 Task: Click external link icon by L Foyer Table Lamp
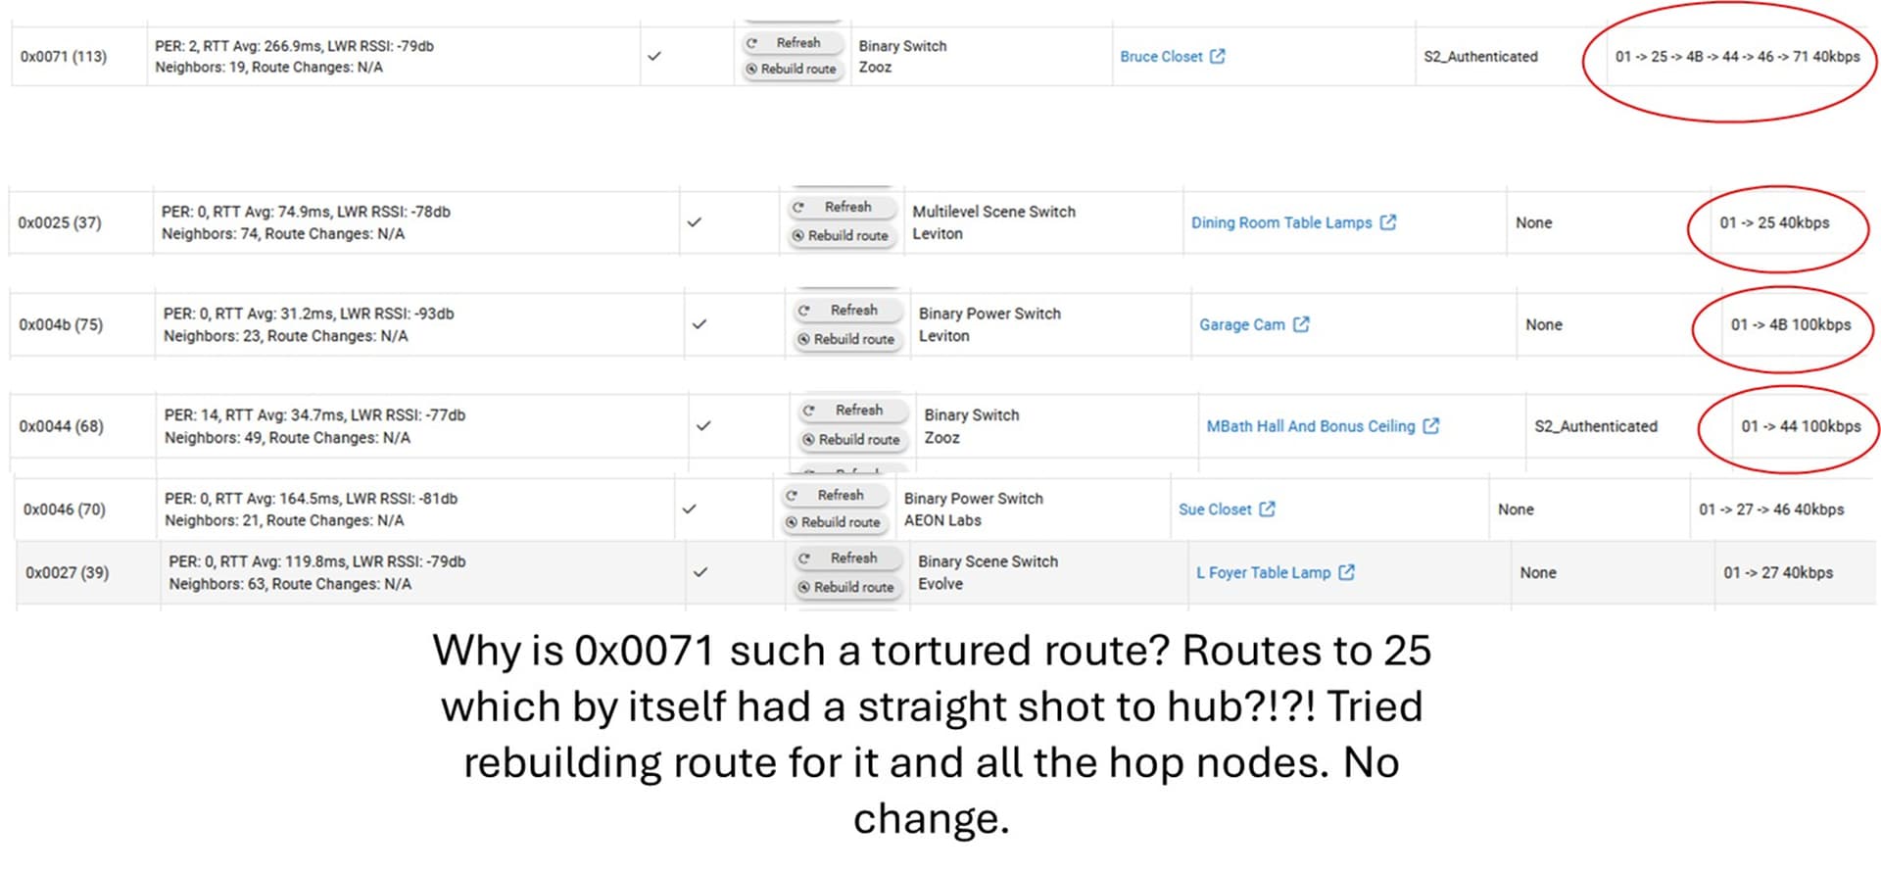click(1346, 572)
